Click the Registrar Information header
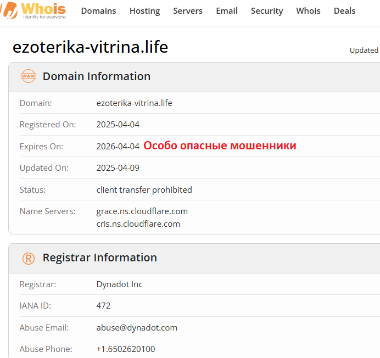Screen dimensions: 380x358 (100, 258)
